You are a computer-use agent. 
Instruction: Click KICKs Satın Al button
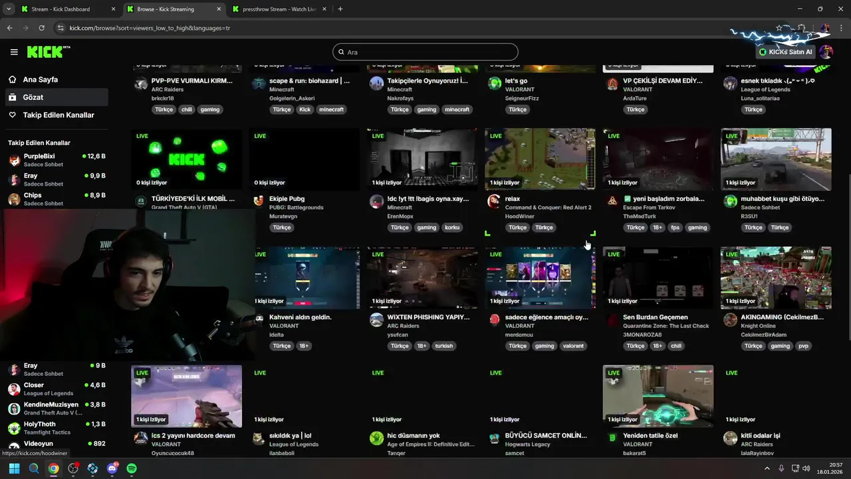click(786, 52)
